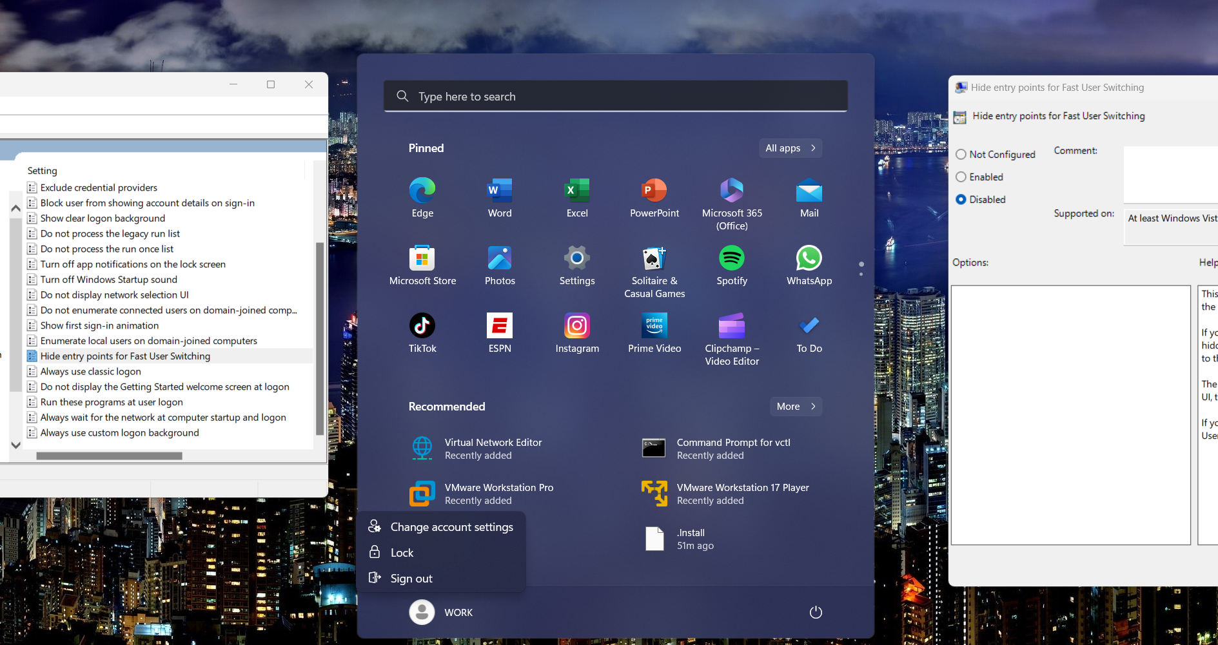1218x645 pixels.
Task: Open Solitaire & Casual Games
Action: (x=654, y=272)
